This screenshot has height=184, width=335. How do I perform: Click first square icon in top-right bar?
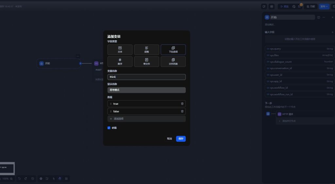pyautogui.click(x=264, y=7)
